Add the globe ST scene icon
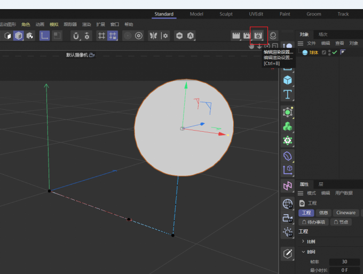Viewport: 363px width, 274px height. click(288, 204)
